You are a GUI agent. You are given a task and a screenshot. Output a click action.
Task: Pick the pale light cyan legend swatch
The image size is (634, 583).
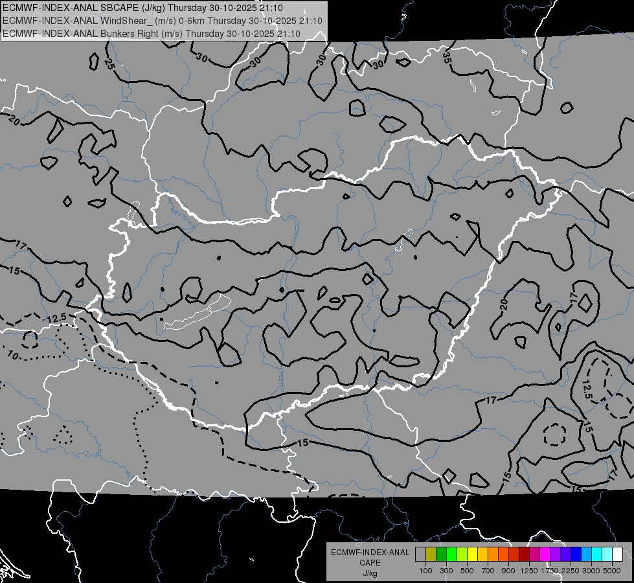point(607,554)
